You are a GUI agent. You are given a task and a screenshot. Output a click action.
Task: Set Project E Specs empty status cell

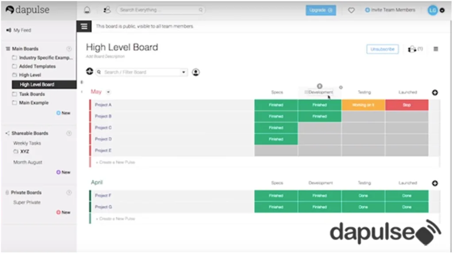point(276,151)
